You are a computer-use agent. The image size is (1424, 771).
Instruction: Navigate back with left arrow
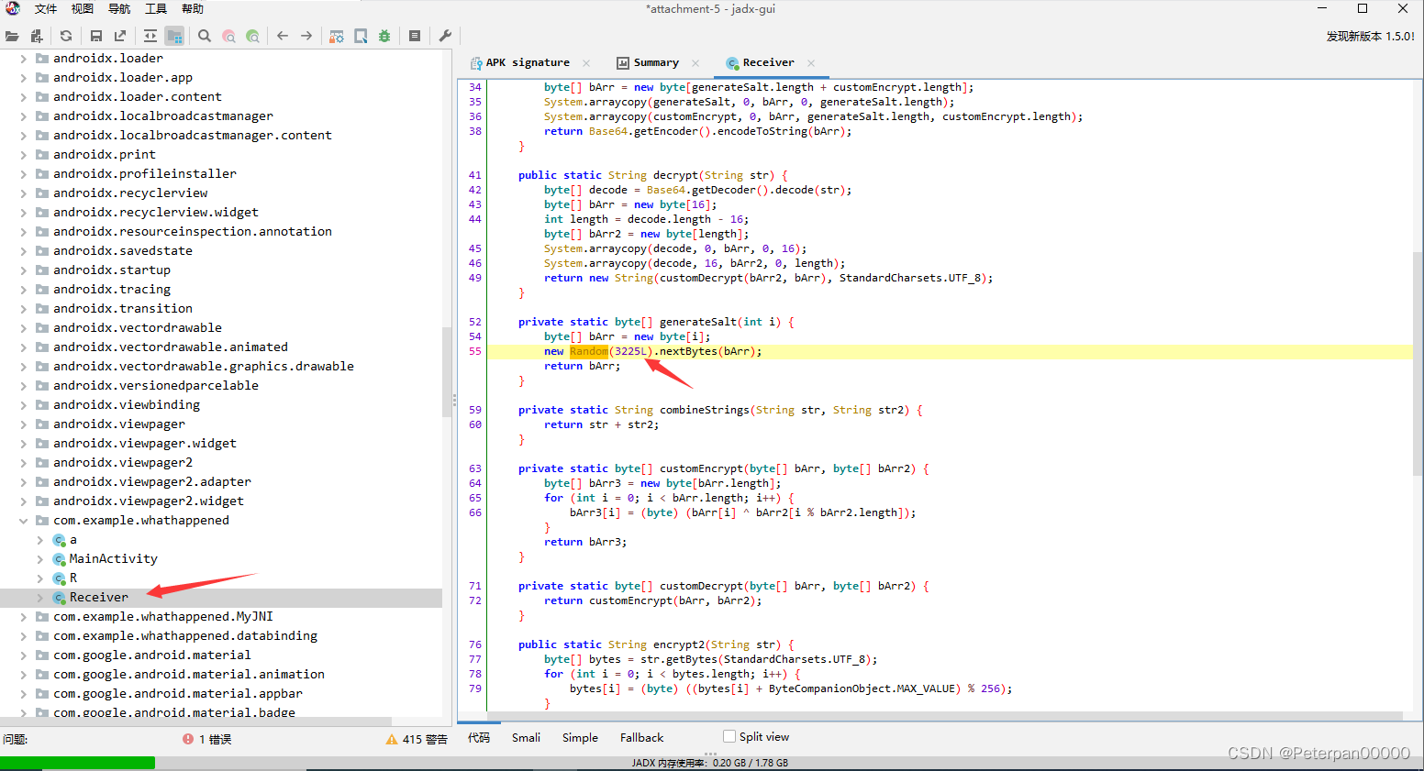(x=283, y=36)
